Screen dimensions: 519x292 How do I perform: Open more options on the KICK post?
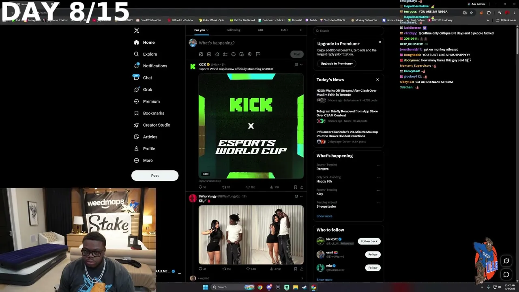click(x=302, y=64)
